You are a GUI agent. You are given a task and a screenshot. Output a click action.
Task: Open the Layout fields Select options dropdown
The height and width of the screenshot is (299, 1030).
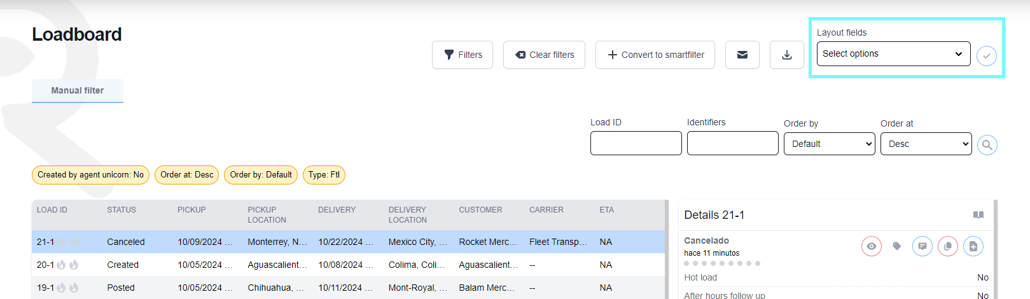coord(893,53)
